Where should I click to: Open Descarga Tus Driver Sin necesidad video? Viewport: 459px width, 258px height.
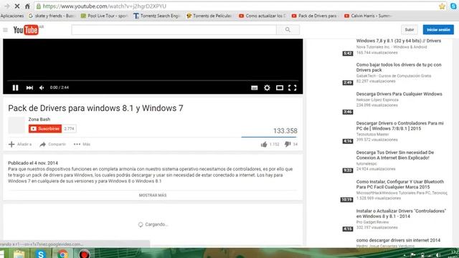(395, 155)
